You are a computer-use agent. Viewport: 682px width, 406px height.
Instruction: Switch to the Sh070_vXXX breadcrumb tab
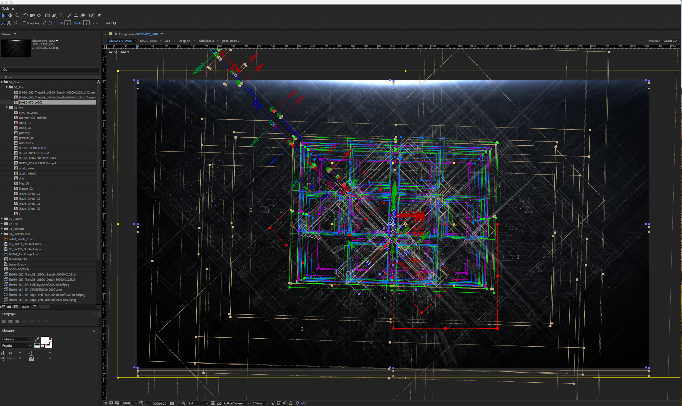pyautogui.click(x=148, y=41)
